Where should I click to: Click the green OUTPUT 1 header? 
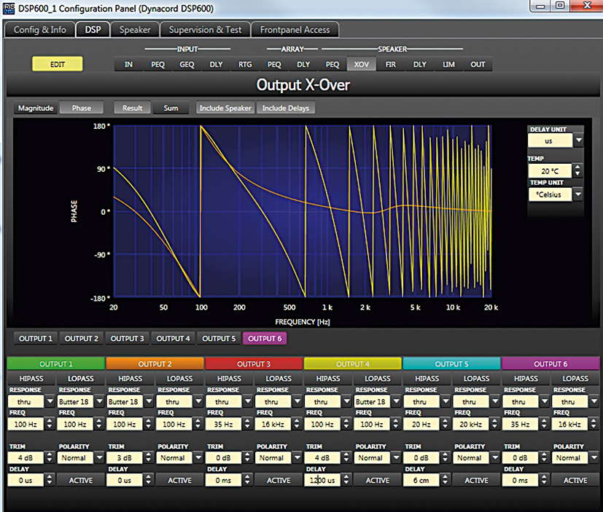pos(55,363)
